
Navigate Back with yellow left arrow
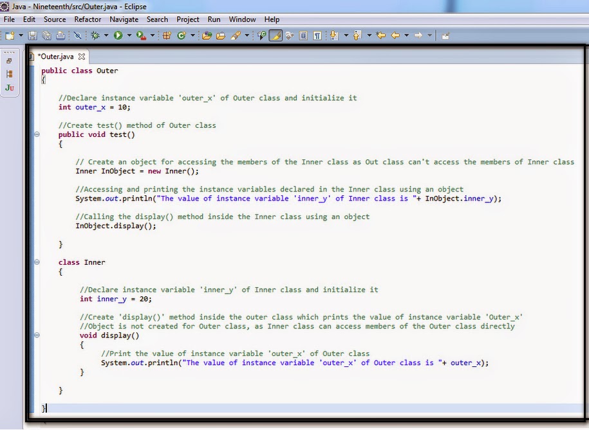point(395,35)
